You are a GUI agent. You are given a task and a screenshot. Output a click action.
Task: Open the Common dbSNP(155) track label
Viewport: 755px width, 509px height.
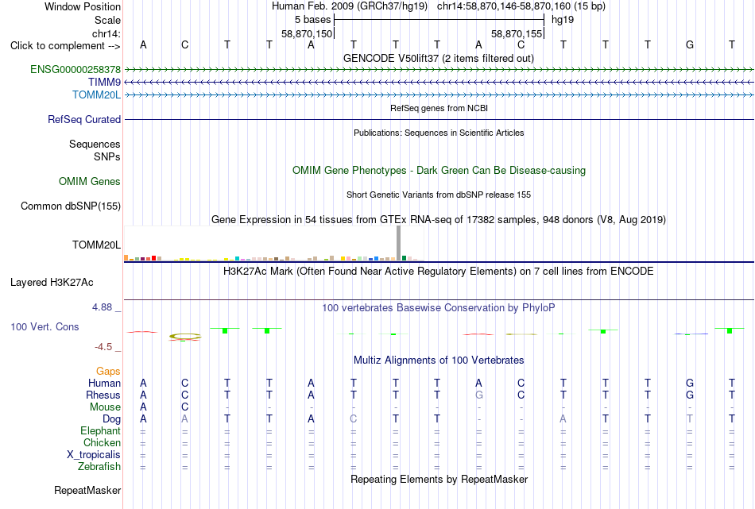pos(70,206)
